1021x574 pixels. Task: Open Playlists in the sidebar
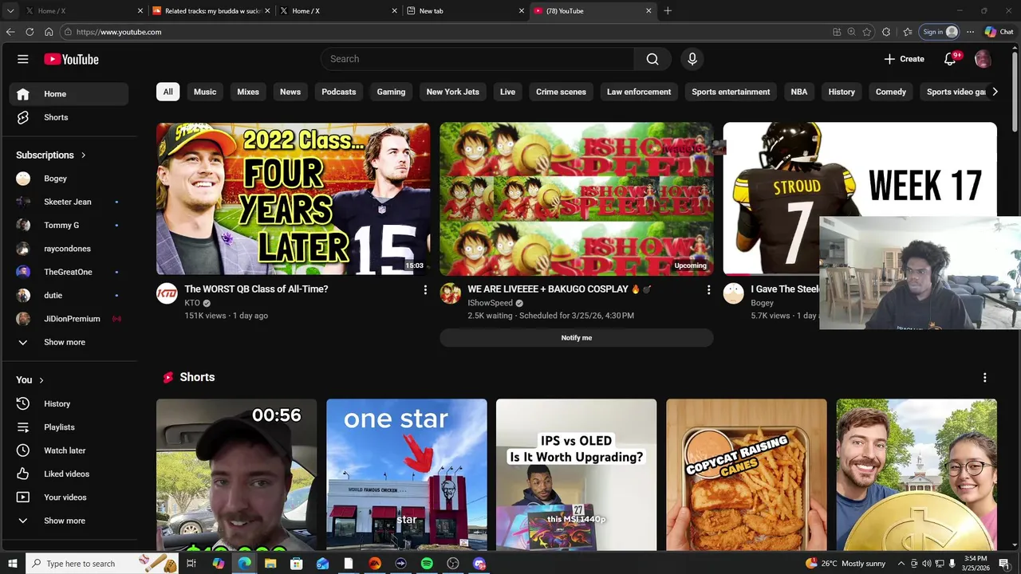69,427
